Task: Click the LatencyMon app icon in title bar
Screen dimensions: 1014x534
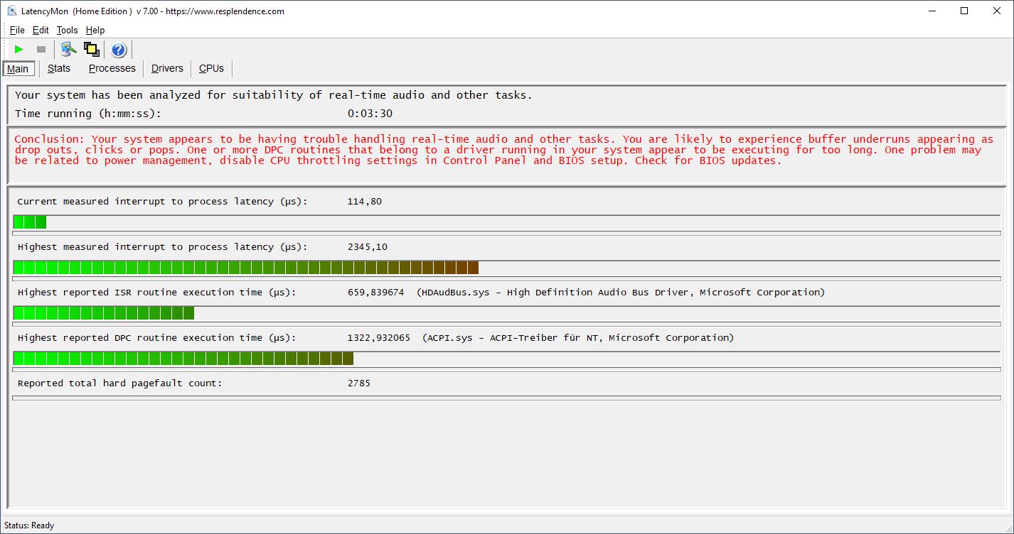Action: (12, 11)
